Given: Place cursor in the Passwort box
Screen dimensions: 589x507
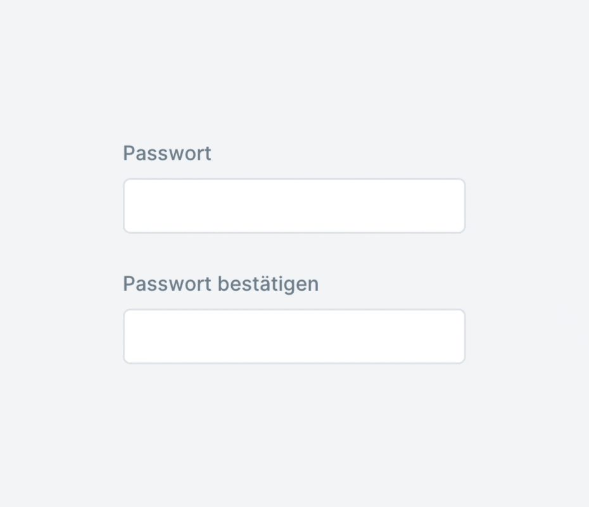Looking at the screenshot, I should (294, 205).
